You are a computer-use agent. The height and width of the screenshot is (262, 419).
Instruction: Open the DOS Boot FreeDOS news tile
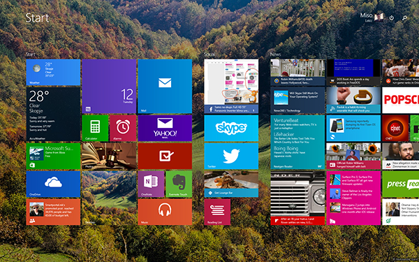click(x=353, y=72)
